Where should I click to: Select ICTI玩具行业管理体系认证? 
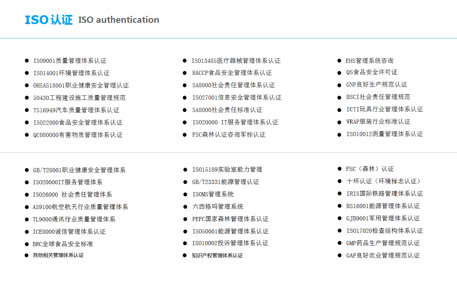[384, 109]
